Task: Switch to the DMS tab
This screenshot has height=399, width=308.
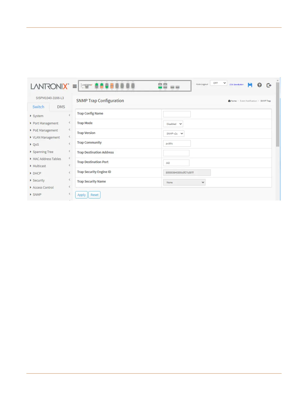Action: [x=61, y=107]
